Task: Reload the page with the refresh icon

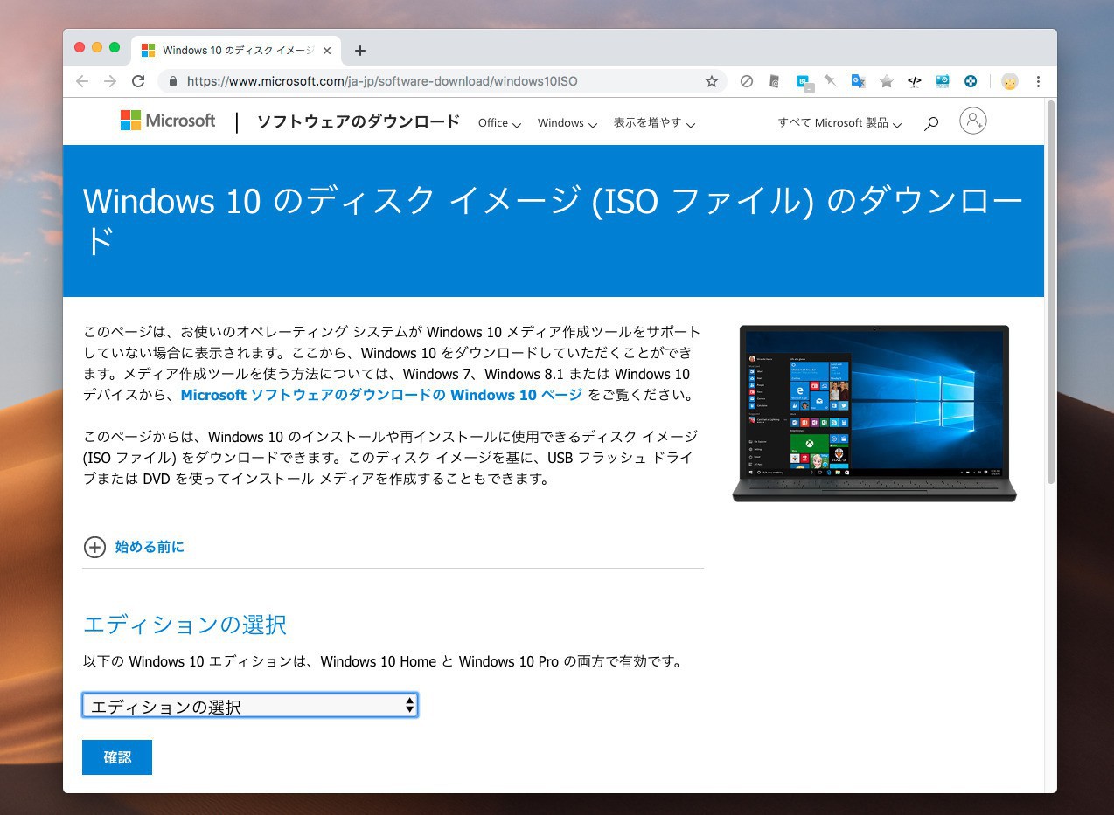Action: point(138,81)
